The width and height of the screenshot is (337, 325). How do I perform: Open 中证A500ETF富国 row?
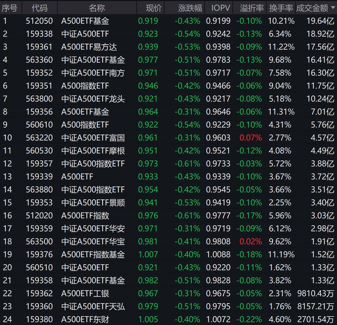(168, 138)
